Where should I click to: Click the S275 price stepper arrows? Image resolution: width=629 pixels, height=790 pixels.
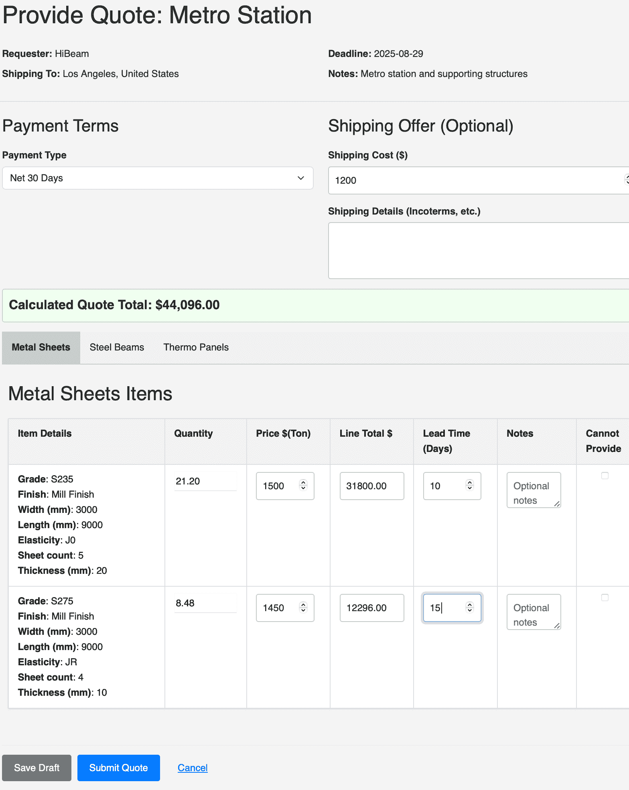(303, 607)
